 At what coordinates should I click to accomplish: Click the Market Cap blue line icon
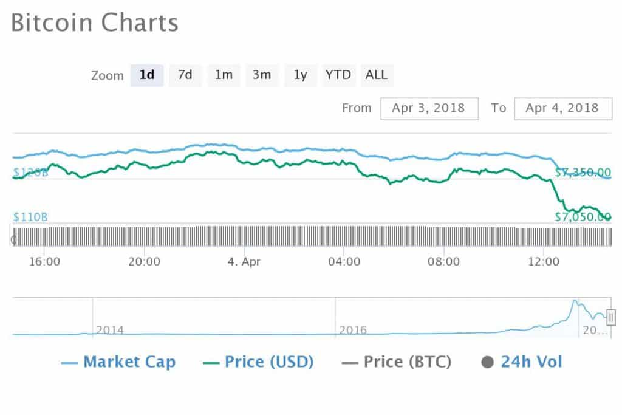pos(70,363)
